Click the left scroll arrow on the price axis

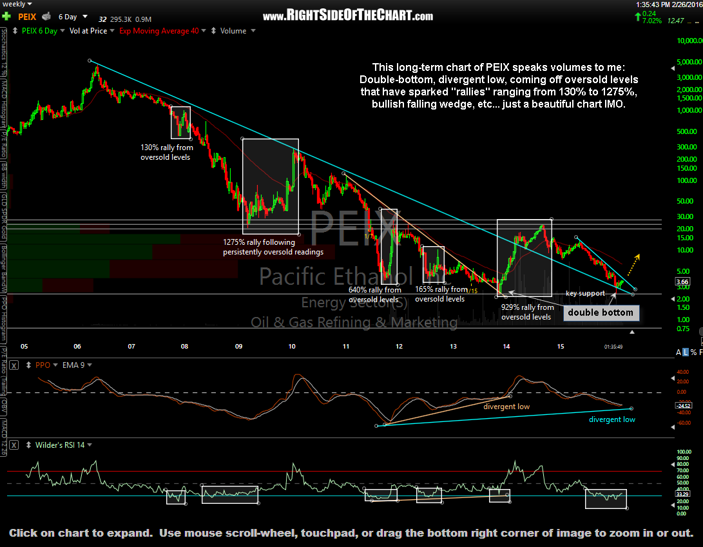(673, 299)
